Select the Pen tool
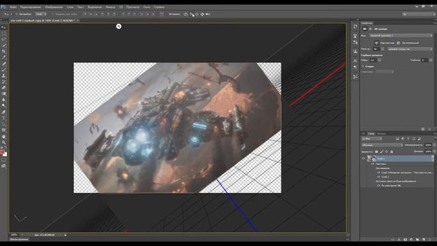 pyautogui.click(x=3, y=112)
